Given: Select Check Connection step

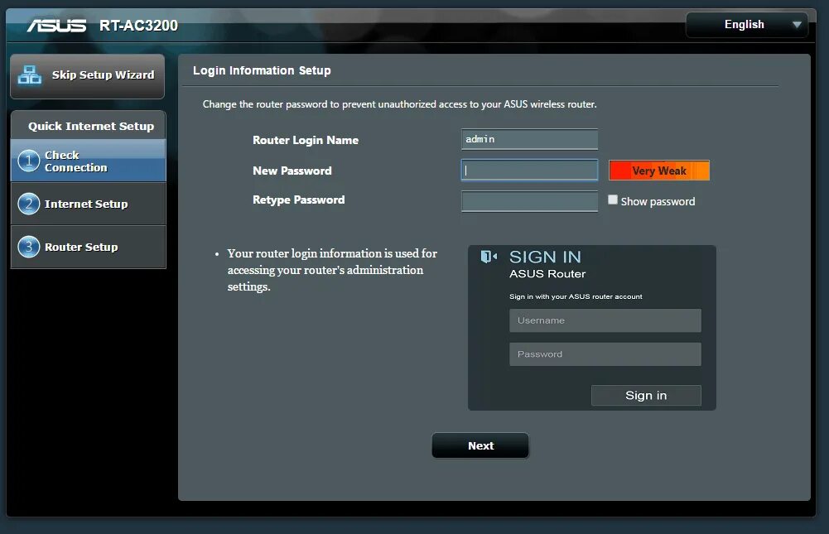Looking at the screenshot, I should [x=89, y=161].
